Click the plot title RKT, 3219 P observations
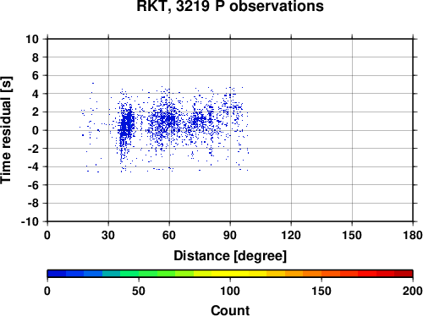This screenshot has height=316, width=423. [230, 6]
